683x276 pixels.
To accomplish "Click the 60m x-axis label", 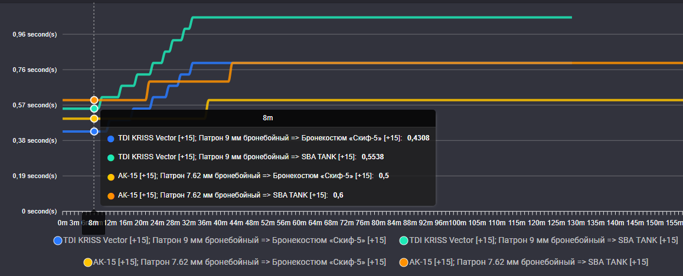I will [299, 224].
